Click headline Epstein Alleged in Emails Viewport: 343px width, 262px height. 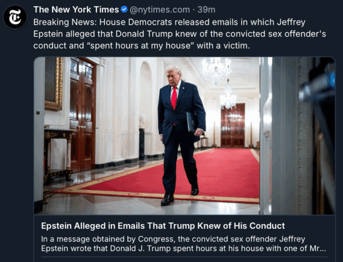(163, 226)
